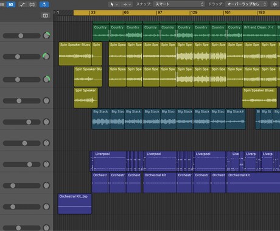This screenshot has height=231, width=280.
Task: Click pan knob on the Country track
Action: tap(46, 36)
